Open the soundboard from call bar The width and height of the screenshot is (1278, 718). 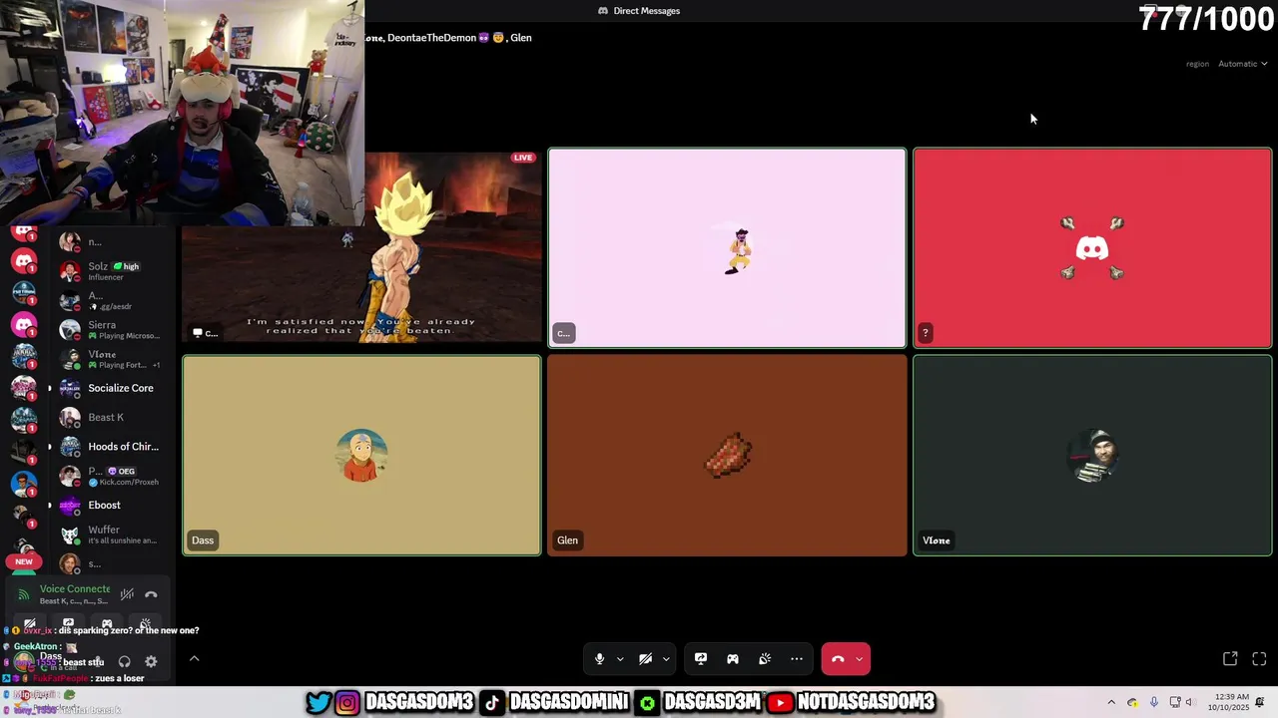coord(765,659)
